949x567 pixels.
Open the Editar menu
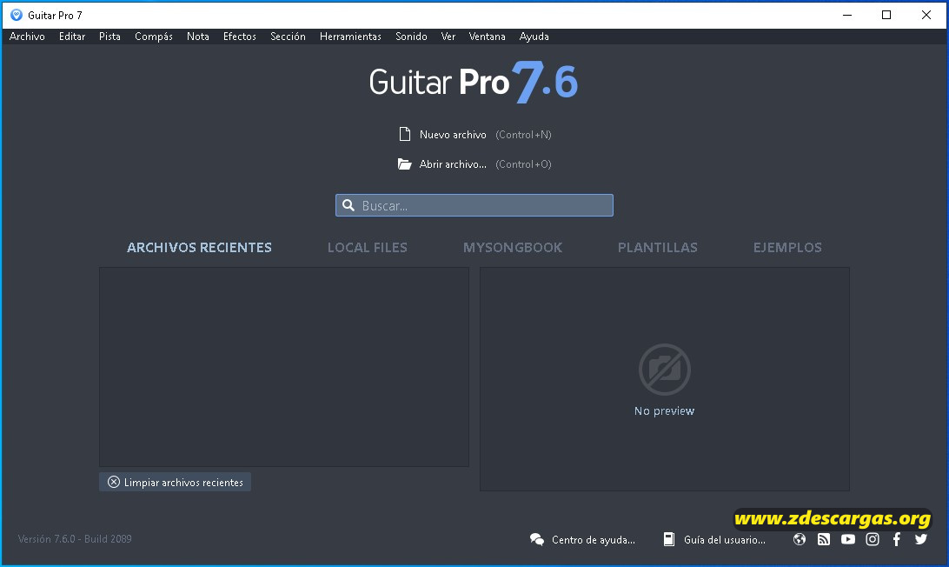[72, 37]
